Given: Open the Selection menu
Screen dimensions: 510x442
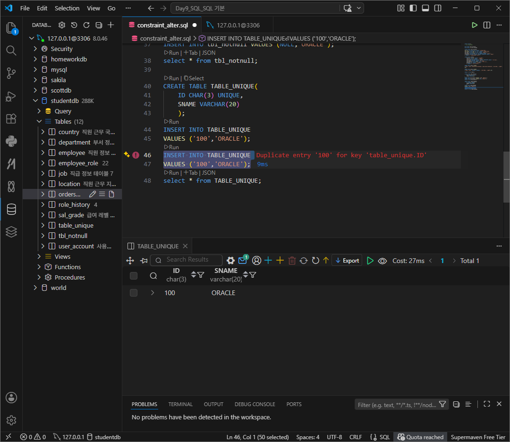Looking at the screenshot, I should pos(67,8).
